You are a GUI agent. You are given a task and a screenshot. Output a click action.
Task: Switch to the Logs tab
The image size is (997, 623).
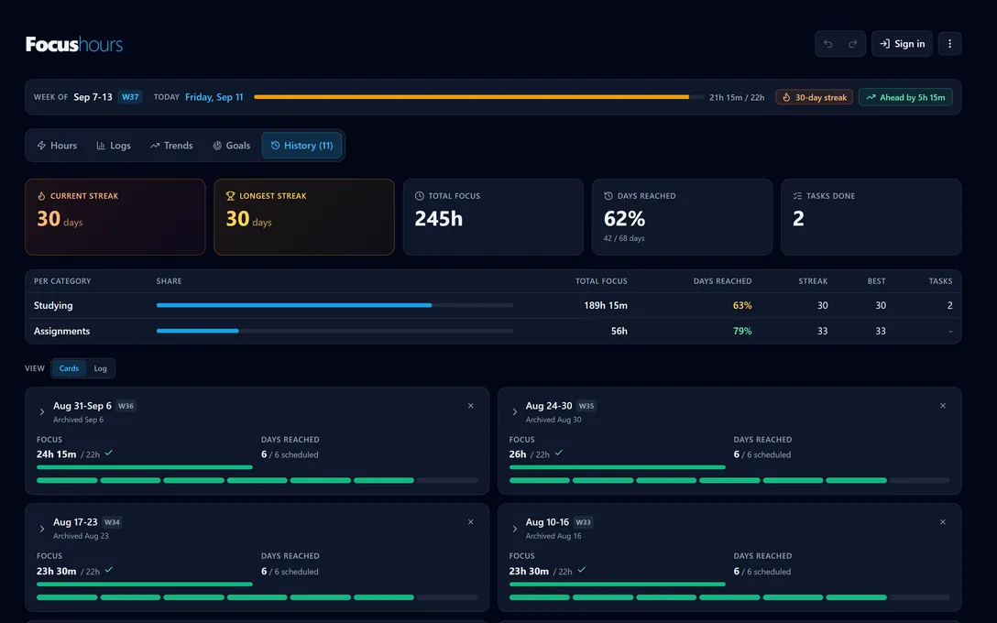tap(114, 146)
